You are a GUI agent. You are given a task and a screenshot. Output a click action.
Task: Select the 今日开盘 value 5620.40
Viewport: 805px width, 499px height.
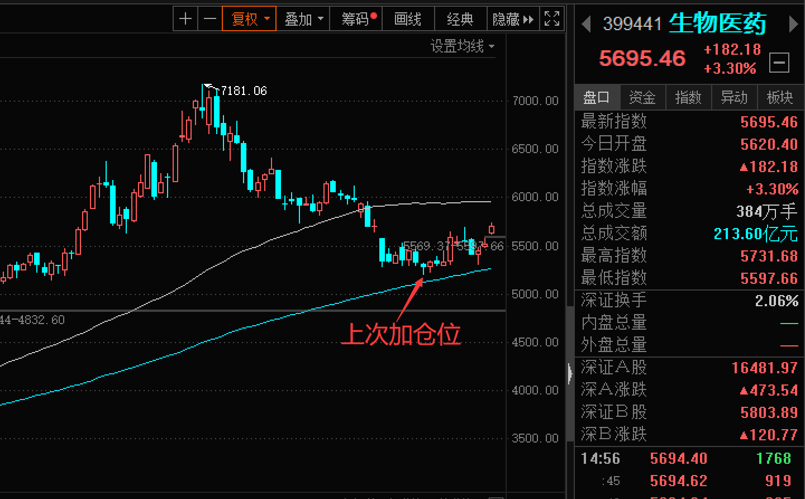[x=769, y=144]
